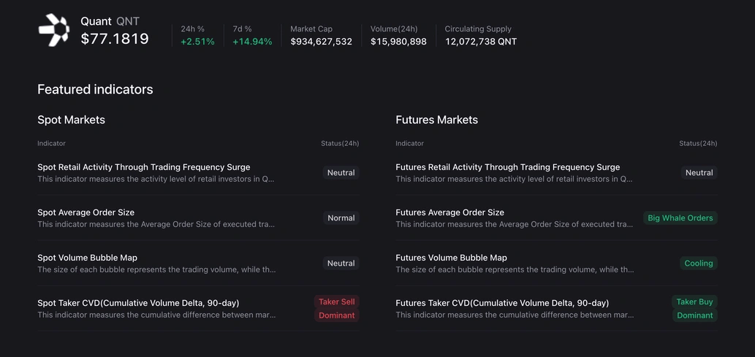Click Neutral badge for Spot Volume Bubble Map

coord(341,263)
